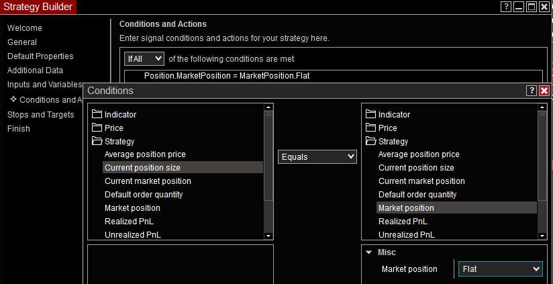Click the Indicator folder icon in left list
The image size is (553, 284).
(x=97, y=114)
